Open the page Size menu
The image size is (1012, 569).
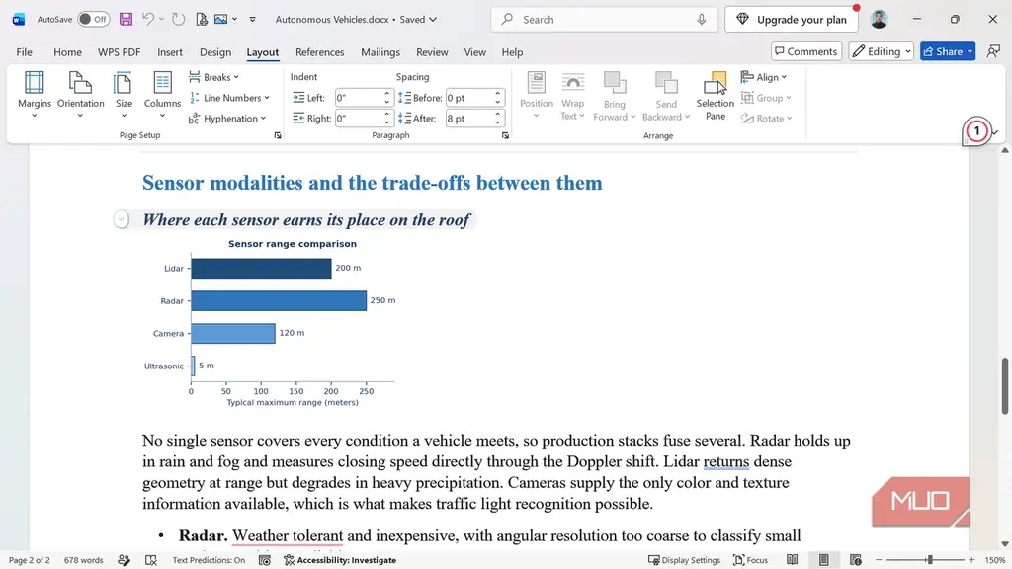click(x=124, y=95)
